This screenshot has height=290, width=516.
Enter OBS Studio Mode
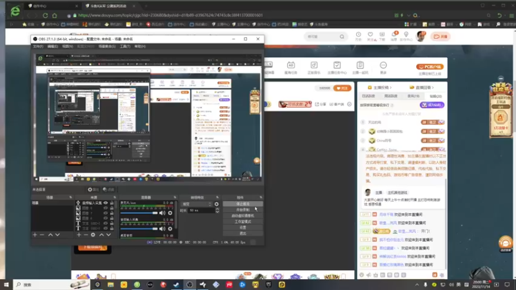(243, 222)
